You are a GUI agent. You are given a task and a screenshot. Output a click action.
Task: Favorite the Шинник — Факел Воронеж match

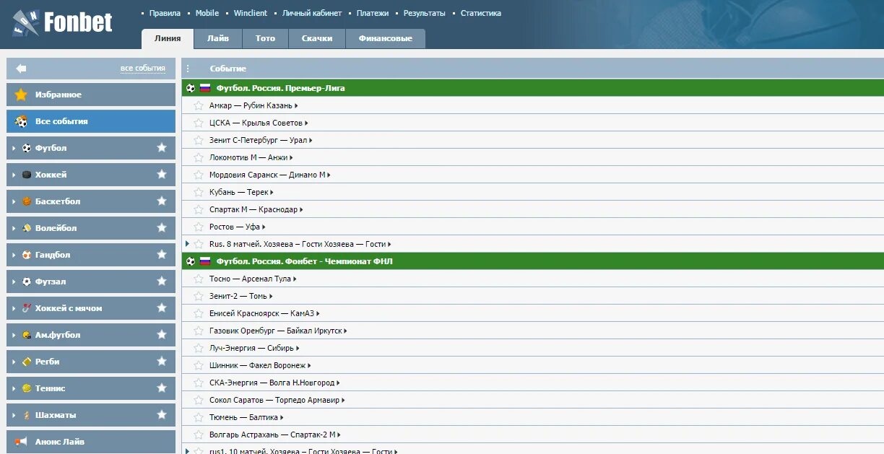[x=199, y=365]
